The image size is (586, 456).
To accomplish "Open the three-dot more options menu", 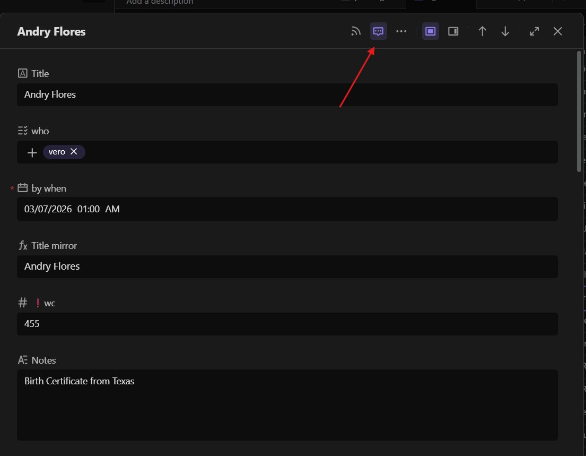I will 401,31.
